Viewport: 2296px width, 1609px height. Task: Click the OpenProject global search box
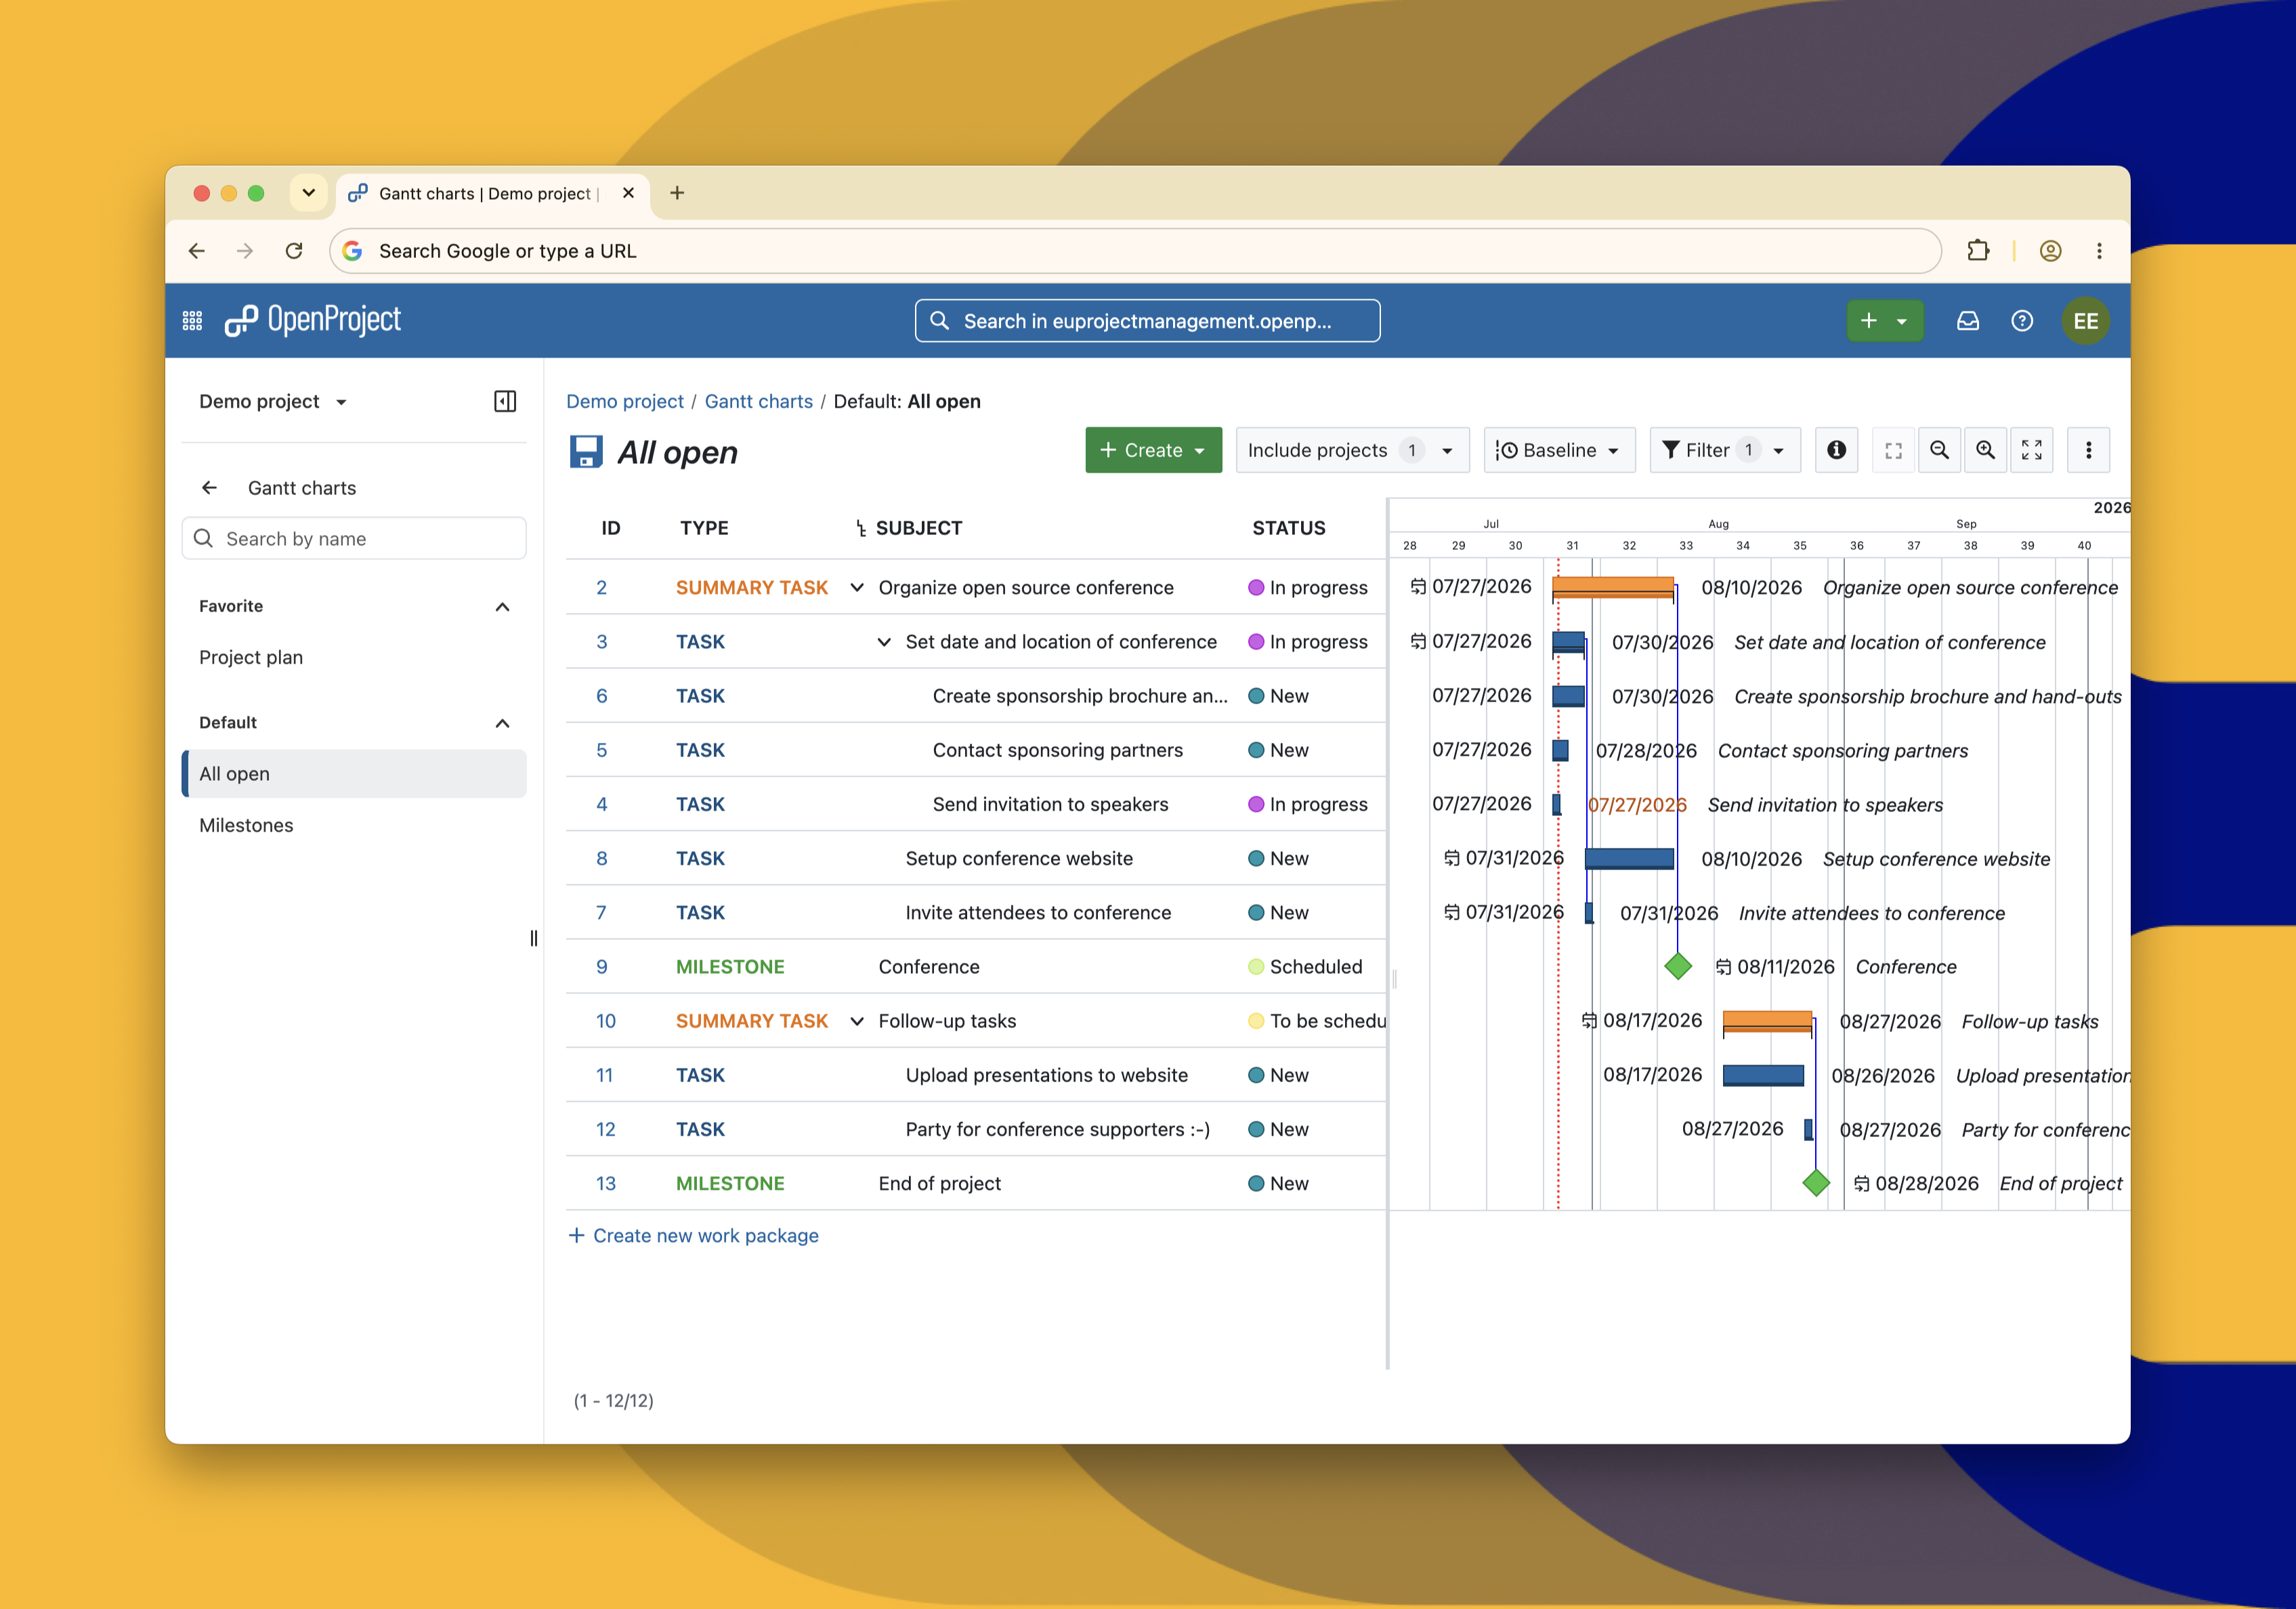pos(1147,321)
